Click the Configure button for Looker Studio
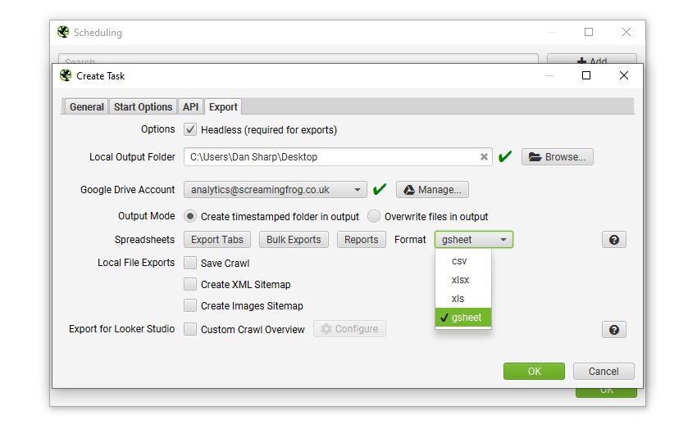 coord(349,329)
